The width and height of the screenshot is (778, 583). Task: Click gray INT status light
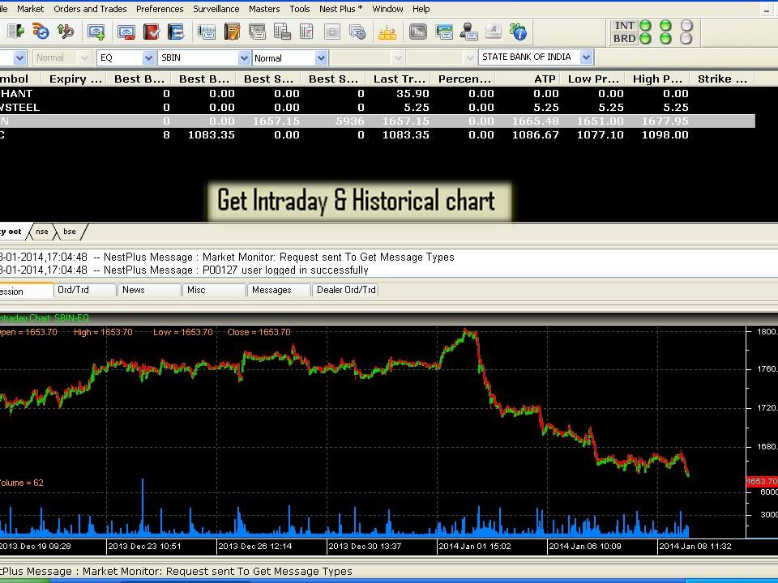(686, 25)
